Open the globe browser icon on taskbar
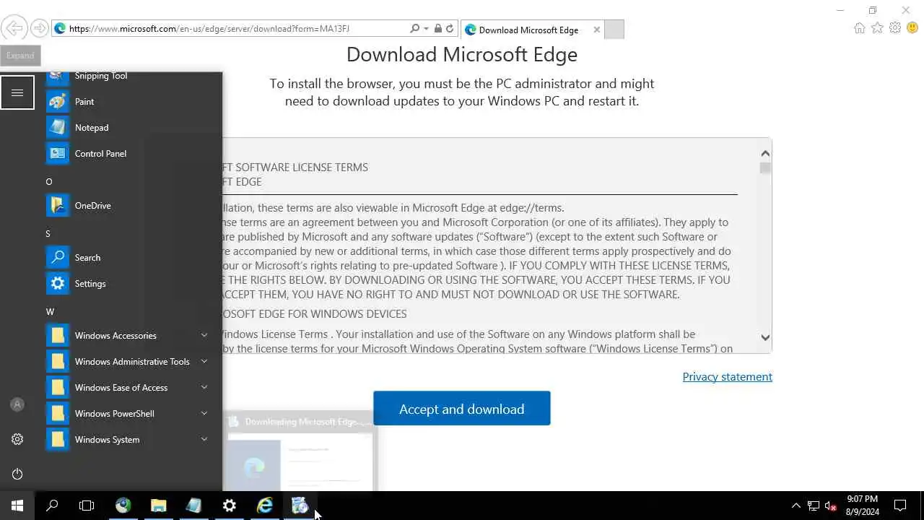This screenshot has width=924, height=520. pos(123,506)
